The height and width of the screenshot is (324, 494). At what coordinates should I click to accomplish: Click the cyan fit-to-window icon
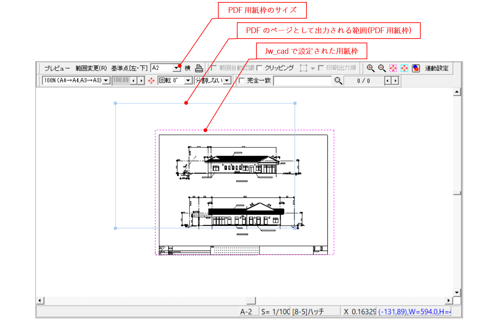404,68
